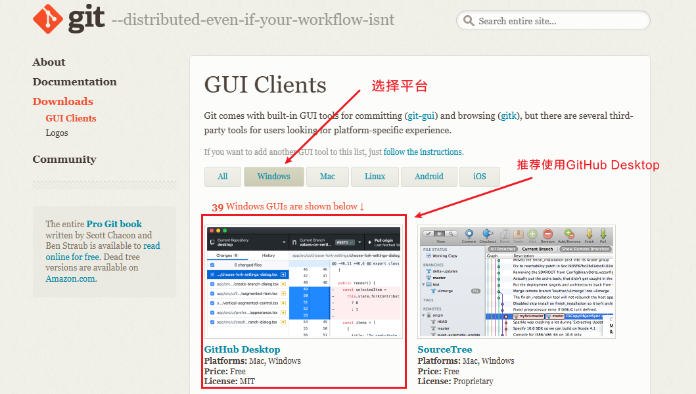Open the About page in the sidebar

coord(49,62)
